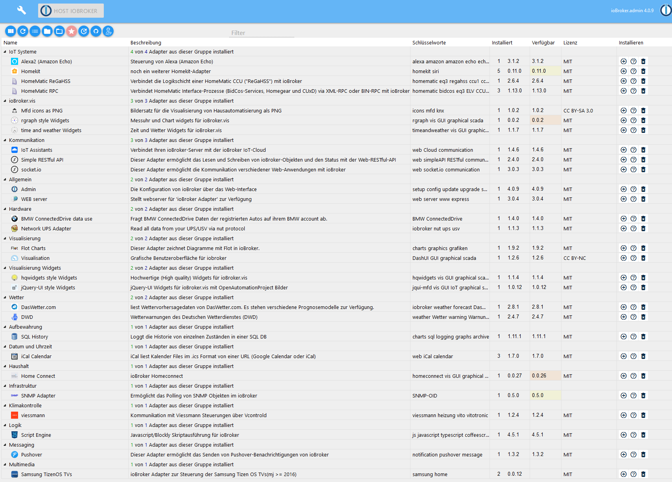Screen dimensions: 672x482
Task: Delete the Pushover adapter
Action: (x=643, y=454)
